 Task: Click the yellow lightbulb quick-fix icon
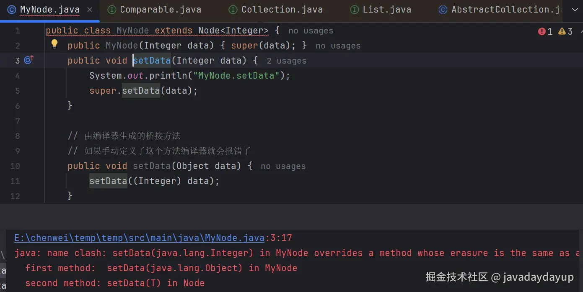[x=54, y=44]
